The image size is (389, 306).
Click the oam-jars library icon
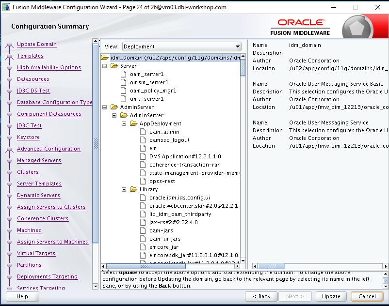pyautogui.click(x=143, y=230)
